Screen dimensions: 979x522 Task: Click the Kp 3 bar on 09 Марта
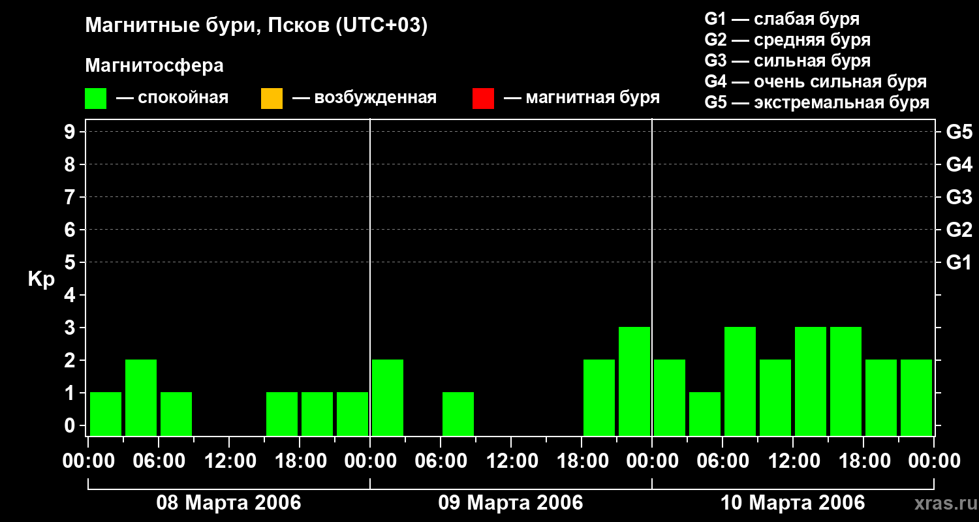(x=634, y=381)
